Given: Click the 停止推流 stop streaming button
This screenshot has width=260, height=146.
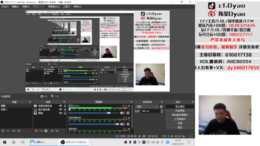Looking at the screenshot, I should click(x=180, y=107).
